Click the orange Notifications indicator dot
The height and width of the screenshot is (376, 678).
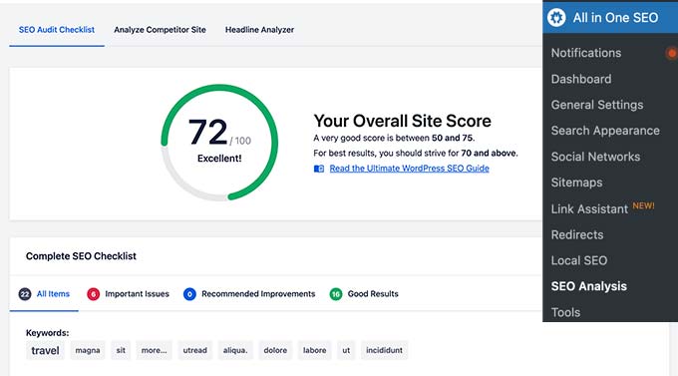click(672, 53)
